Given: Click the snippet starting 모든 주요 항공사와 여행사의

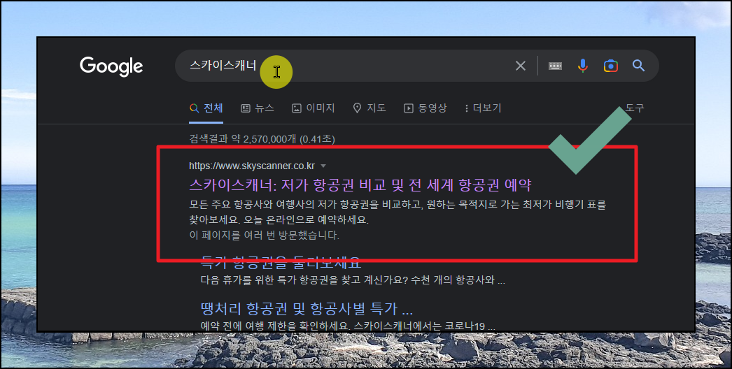Looking at the screenshot, I should pos(397,212).
